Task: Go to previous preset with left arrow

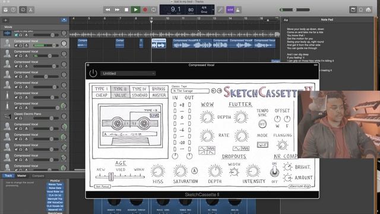Action: pyautogui.click(x=214, y=91)
